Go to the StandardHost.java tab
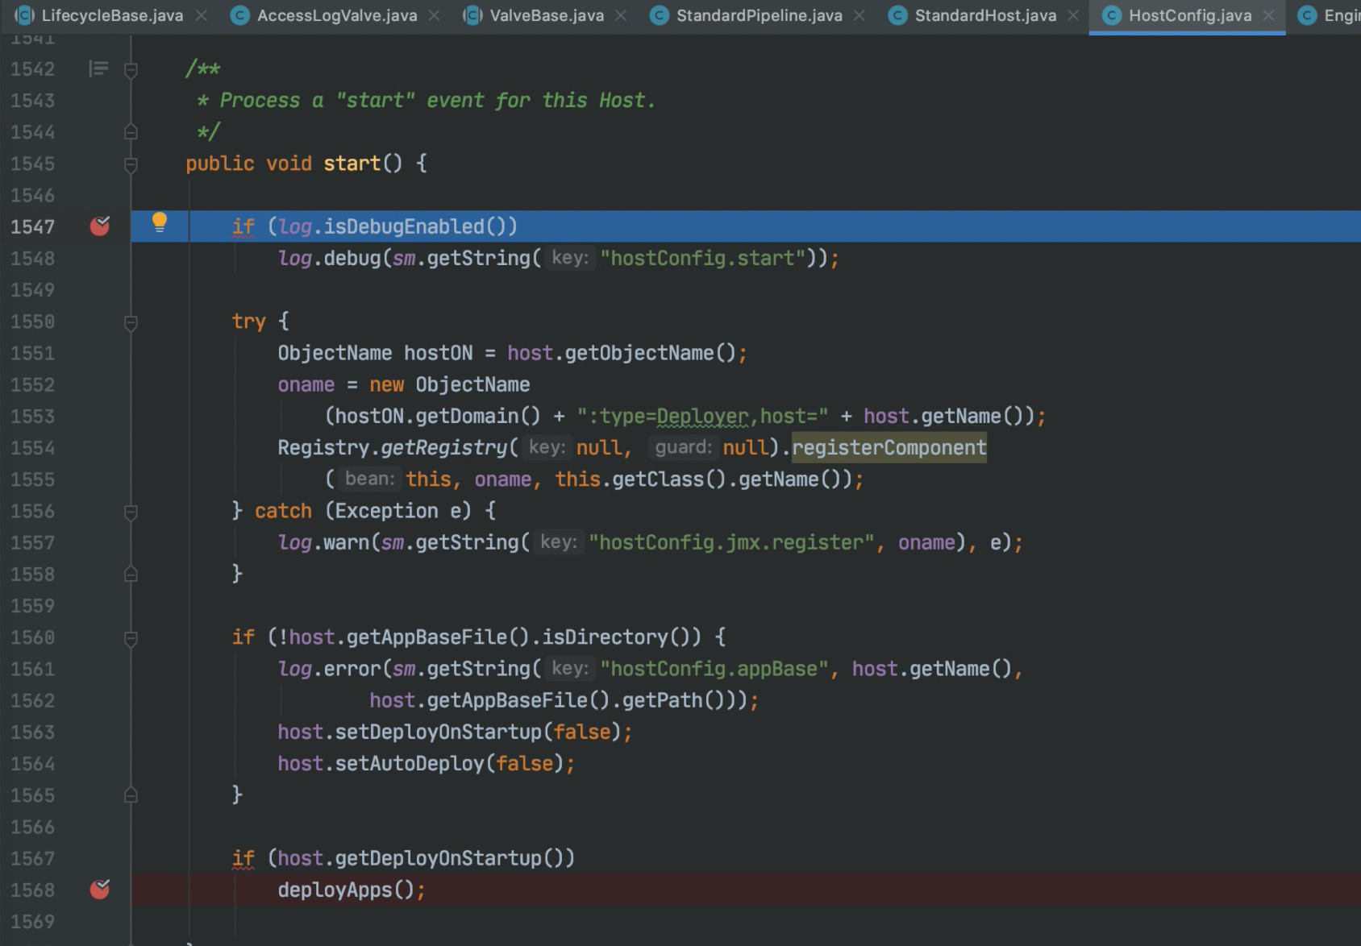This screenshot has height=946, width=1361. coord(985,15)
